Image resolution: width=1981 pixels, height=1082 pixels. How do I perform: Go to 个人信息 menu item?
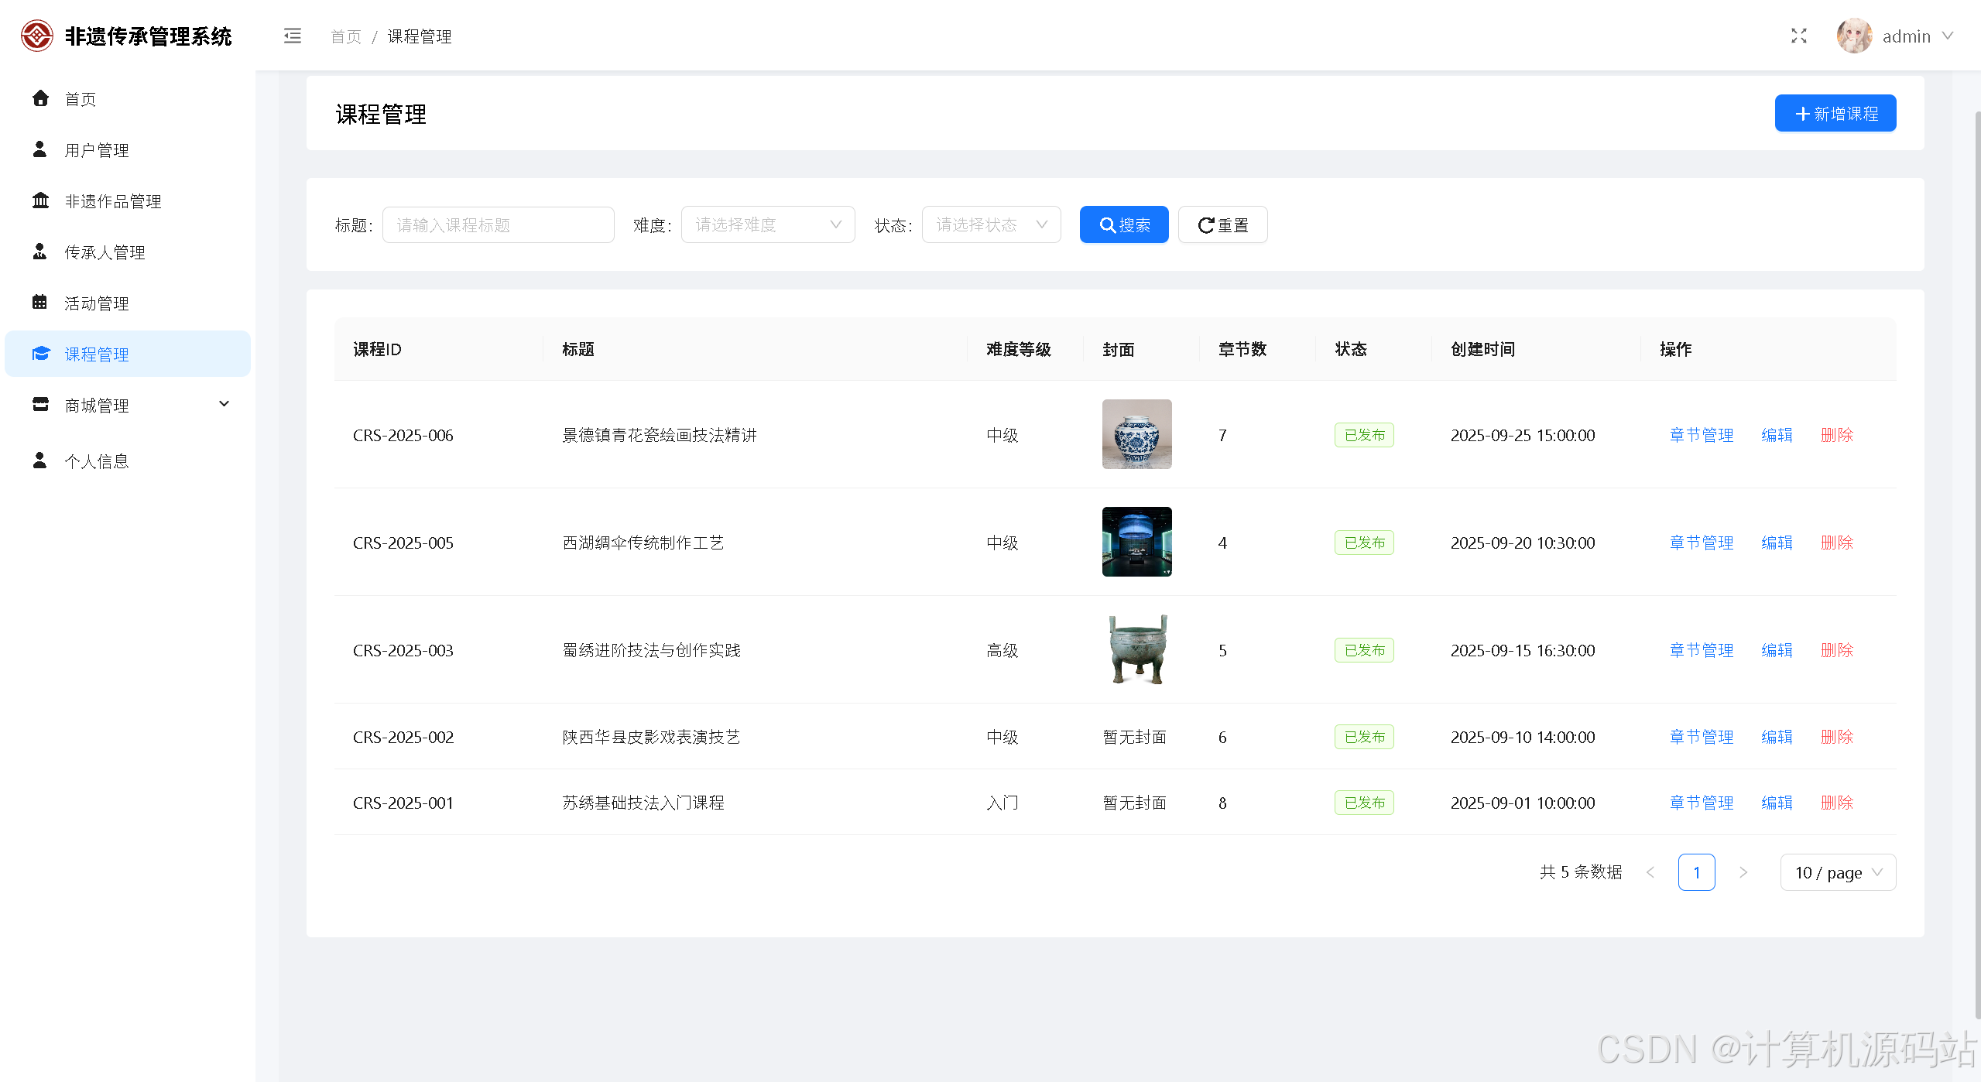(97, 461)
